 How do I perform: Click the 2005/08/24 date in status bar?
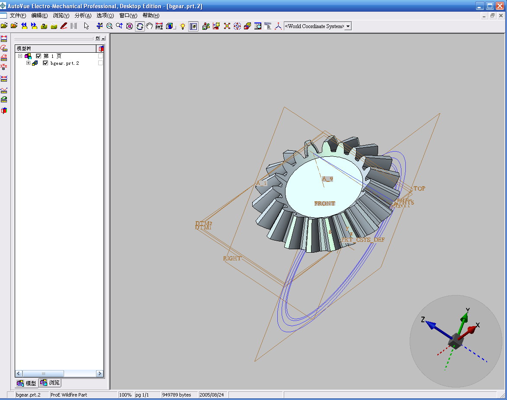(212, 395)
